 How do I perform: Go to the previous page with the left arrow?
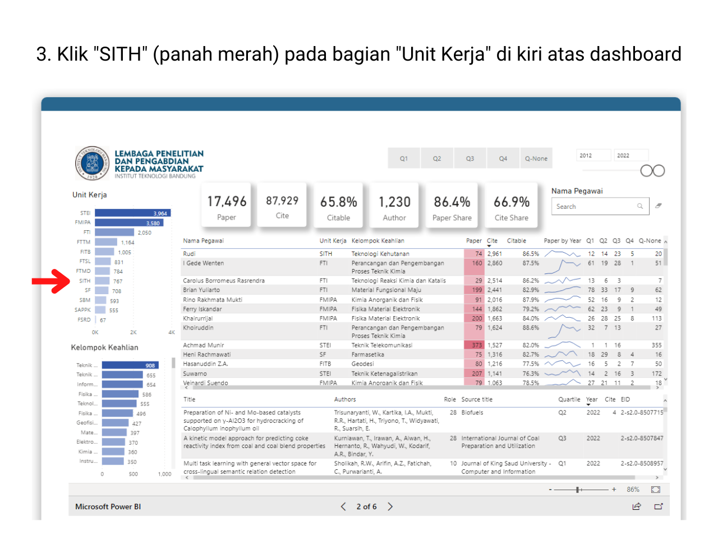(343, 506)
